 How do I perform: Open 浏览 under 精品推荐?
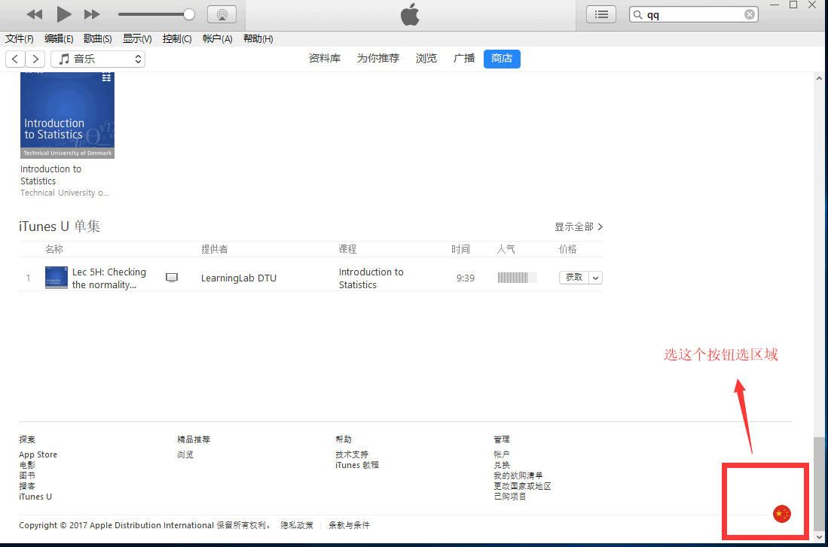point(185,454)
